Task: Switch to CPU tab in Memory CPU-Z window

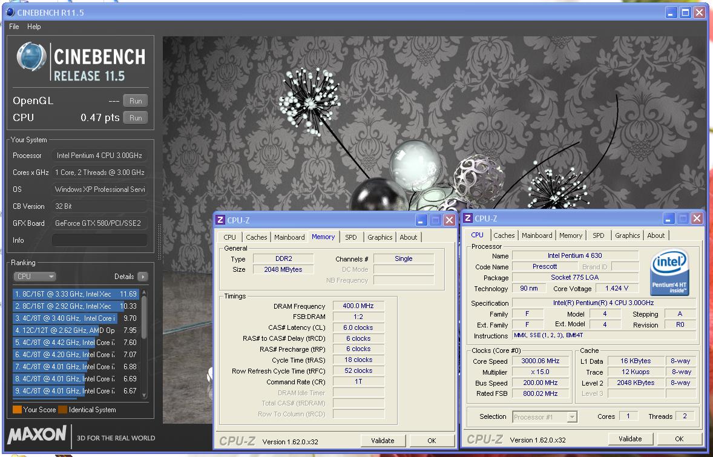Action: [229, 237]
